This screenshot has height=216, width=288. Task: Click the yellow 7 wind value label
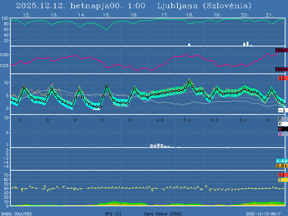click(282, 180)
